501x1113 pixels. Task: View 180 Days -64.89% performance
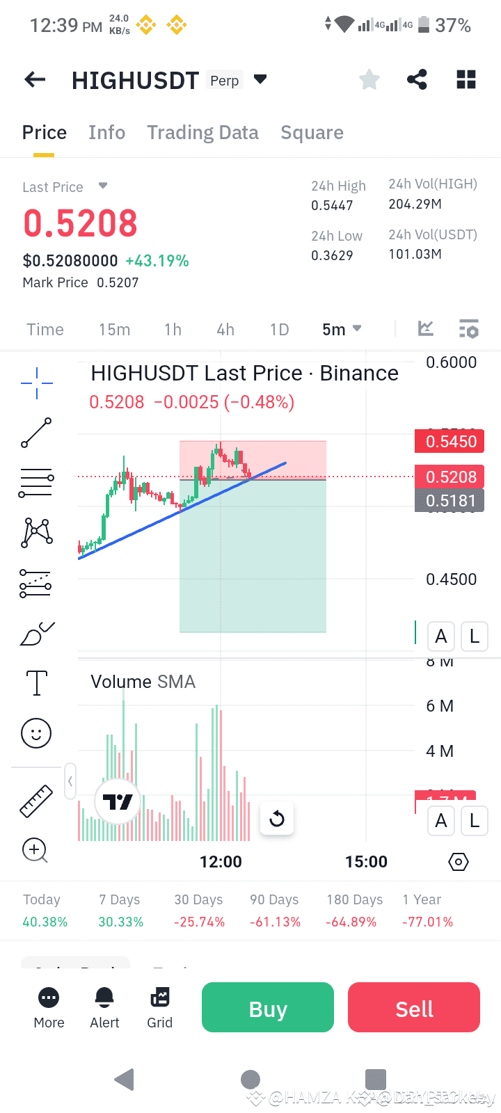[354, 911]
